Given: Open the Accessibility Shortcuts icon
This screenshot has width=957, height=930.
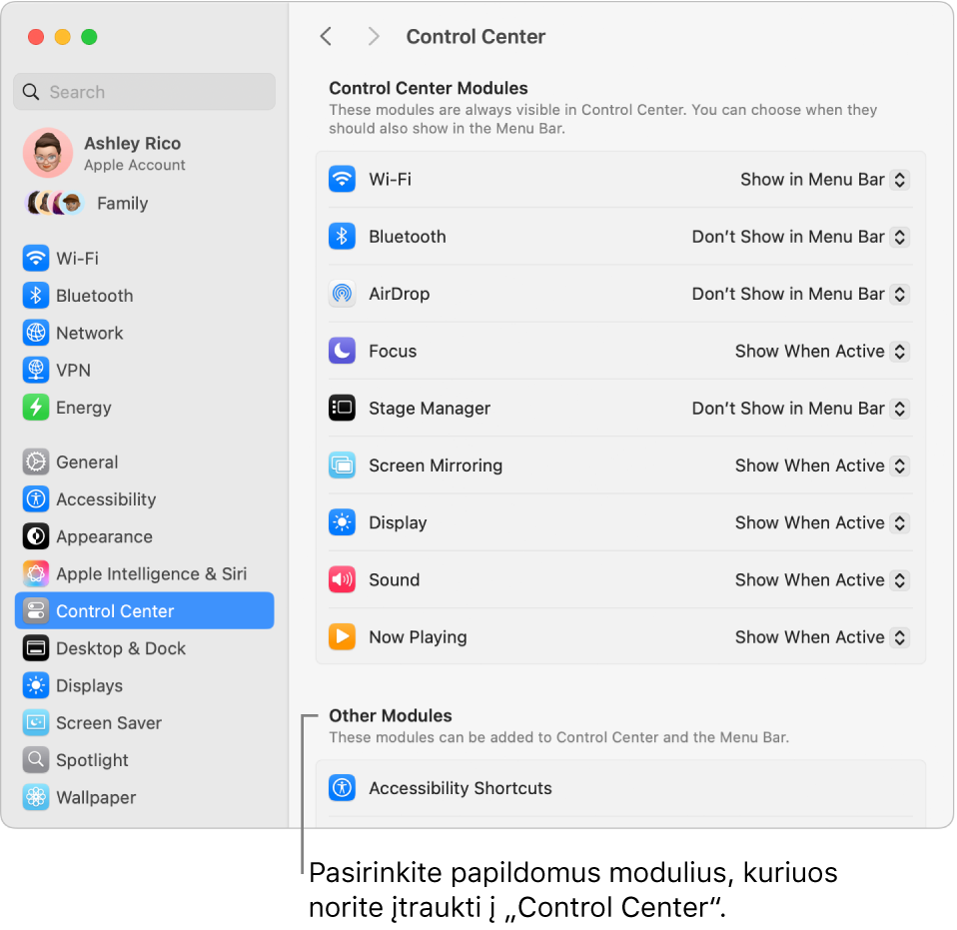Looking at the screenshot, I should point(341,787).
